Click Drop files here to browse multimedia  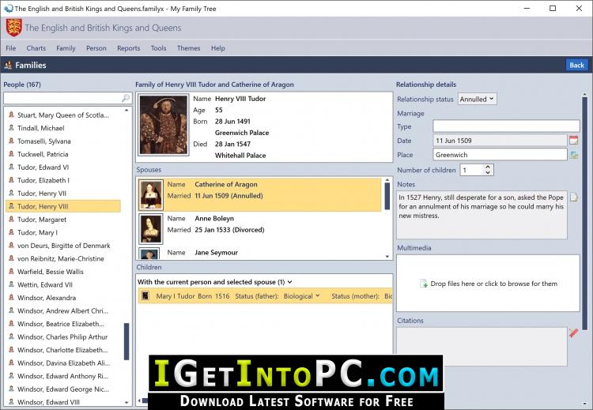(x=488, y=284)
